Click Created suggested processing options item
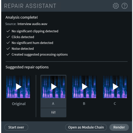Viewport: 133px width, 133px height. coord(37,54)
